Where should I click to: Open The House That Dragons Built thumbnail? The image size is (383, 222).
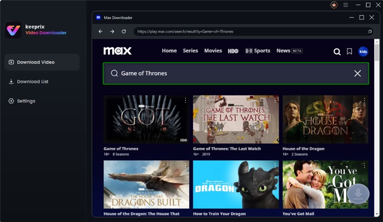click(x=146, y=184)
